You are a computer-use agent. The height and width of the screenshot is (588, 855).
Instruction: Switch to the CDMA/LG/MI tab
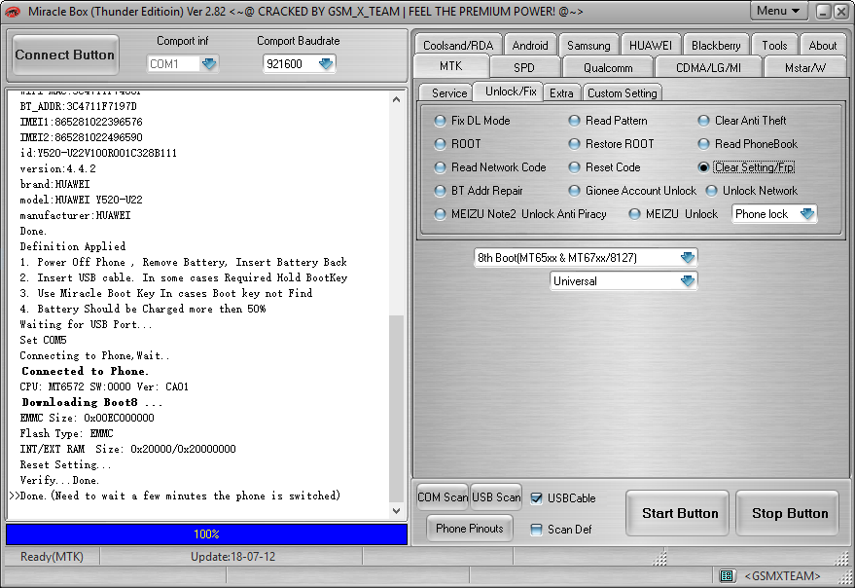tap(708, 68)
